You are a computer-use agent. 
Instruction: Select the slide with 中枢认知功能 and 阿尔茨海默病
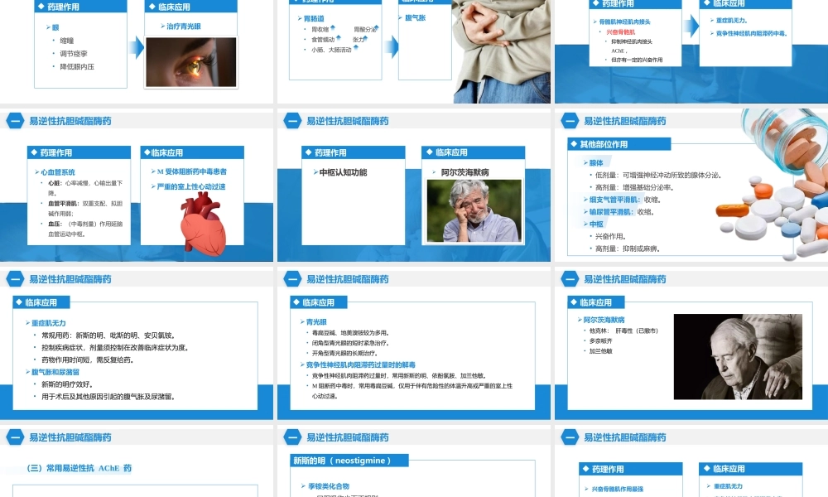tap(413, 185)
